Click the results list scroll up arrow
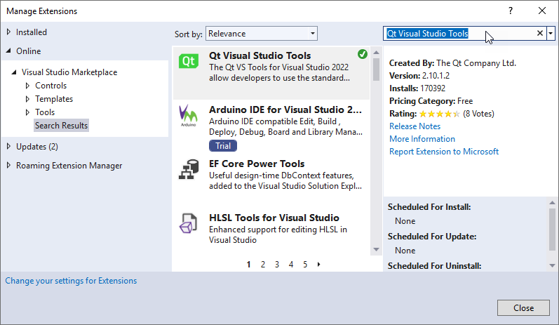This screenshot has height=325, width=559. (x=376, y=53)
